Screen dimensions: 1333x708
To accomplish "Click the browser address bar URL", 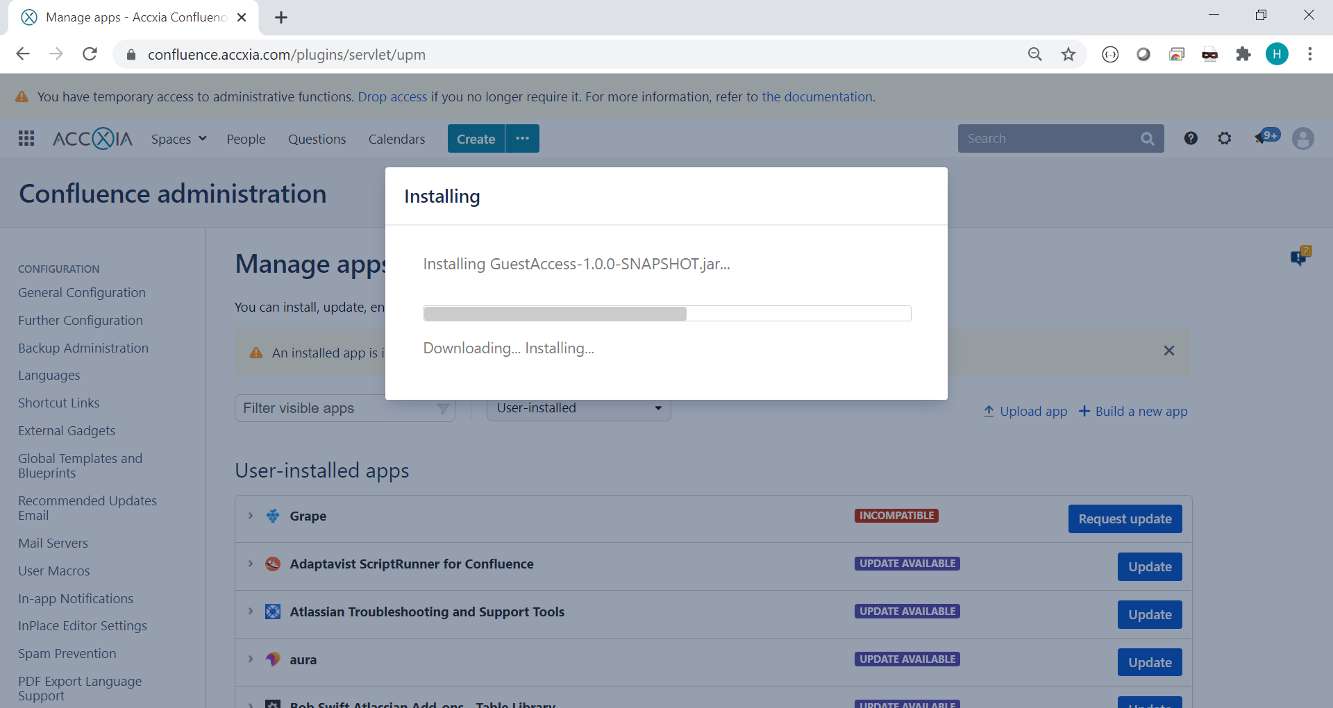I will (x=286, y=55).
